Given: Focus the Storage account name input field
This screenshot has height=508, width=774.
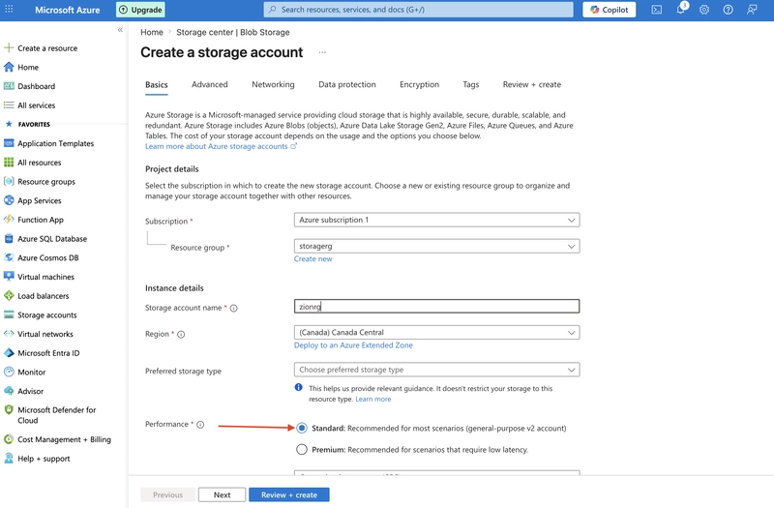Looking at the screenshot, I should (x=437, y=306).
